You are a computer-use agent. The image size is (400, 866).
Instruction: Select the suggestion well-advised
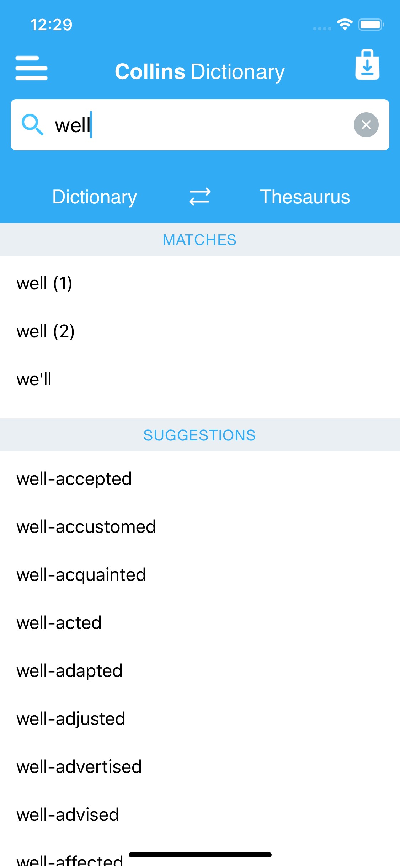[68, 815]
